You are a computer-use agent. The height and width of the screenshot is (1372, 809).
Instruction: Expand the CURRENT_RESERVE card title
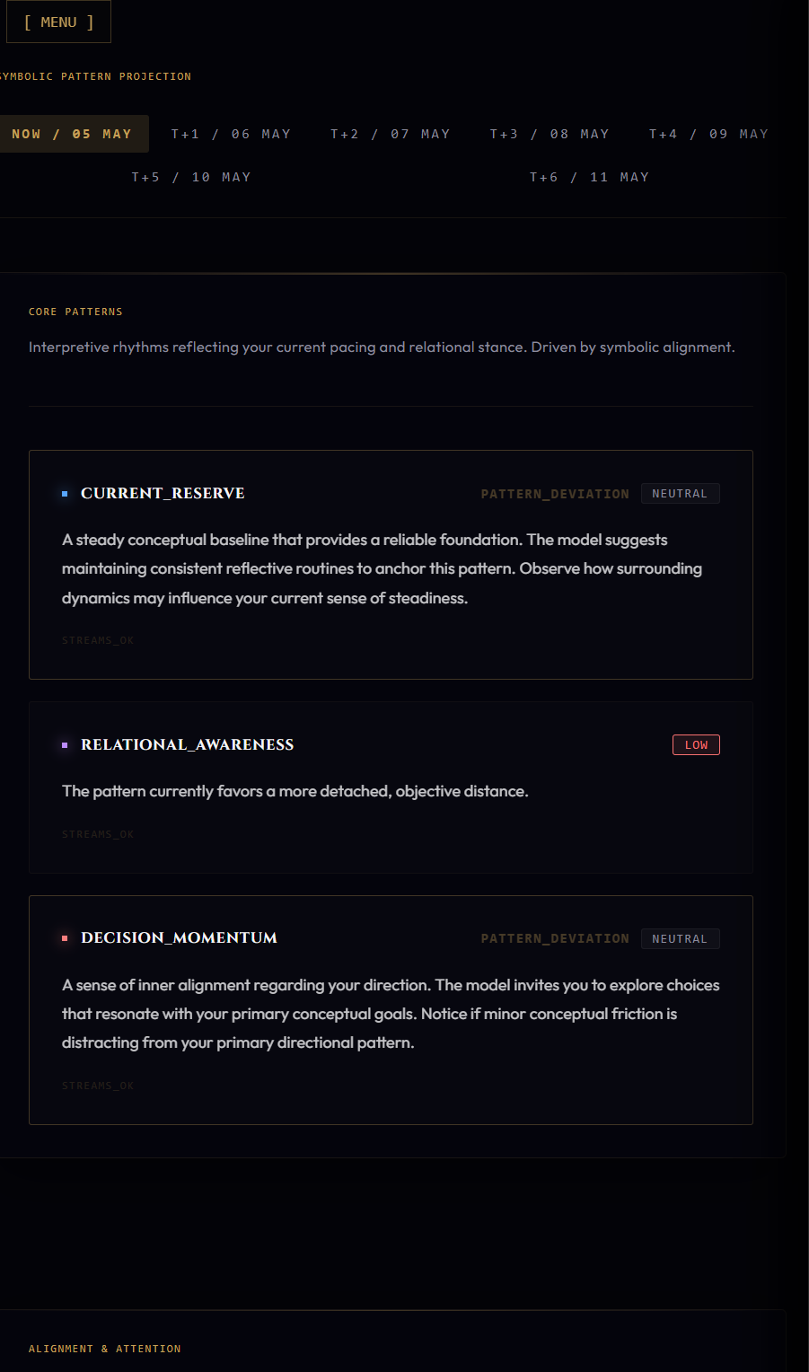[x=163, y=493]
